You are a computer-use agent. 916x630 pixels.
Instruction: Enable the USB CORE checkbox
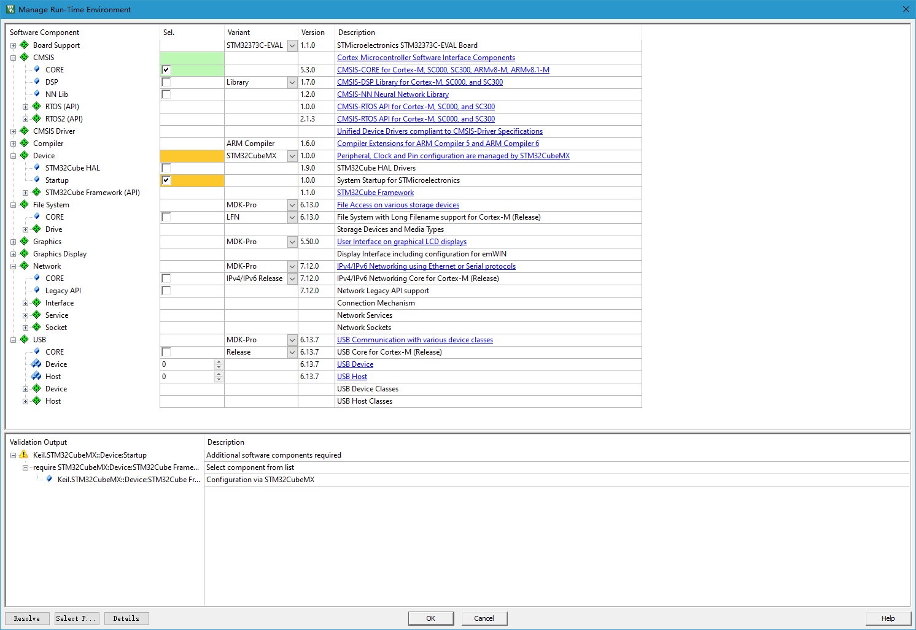tap(166, 352)
